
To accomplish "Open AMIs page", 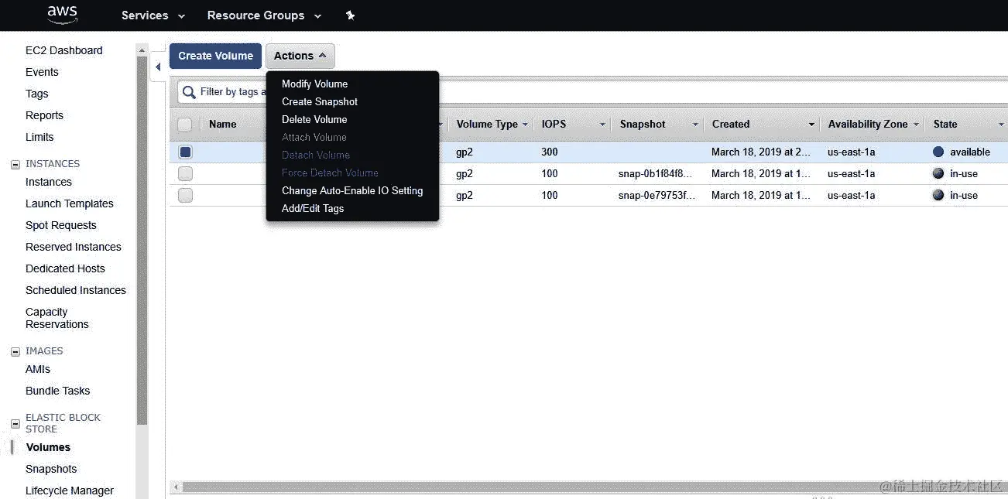I will (38, 369).
